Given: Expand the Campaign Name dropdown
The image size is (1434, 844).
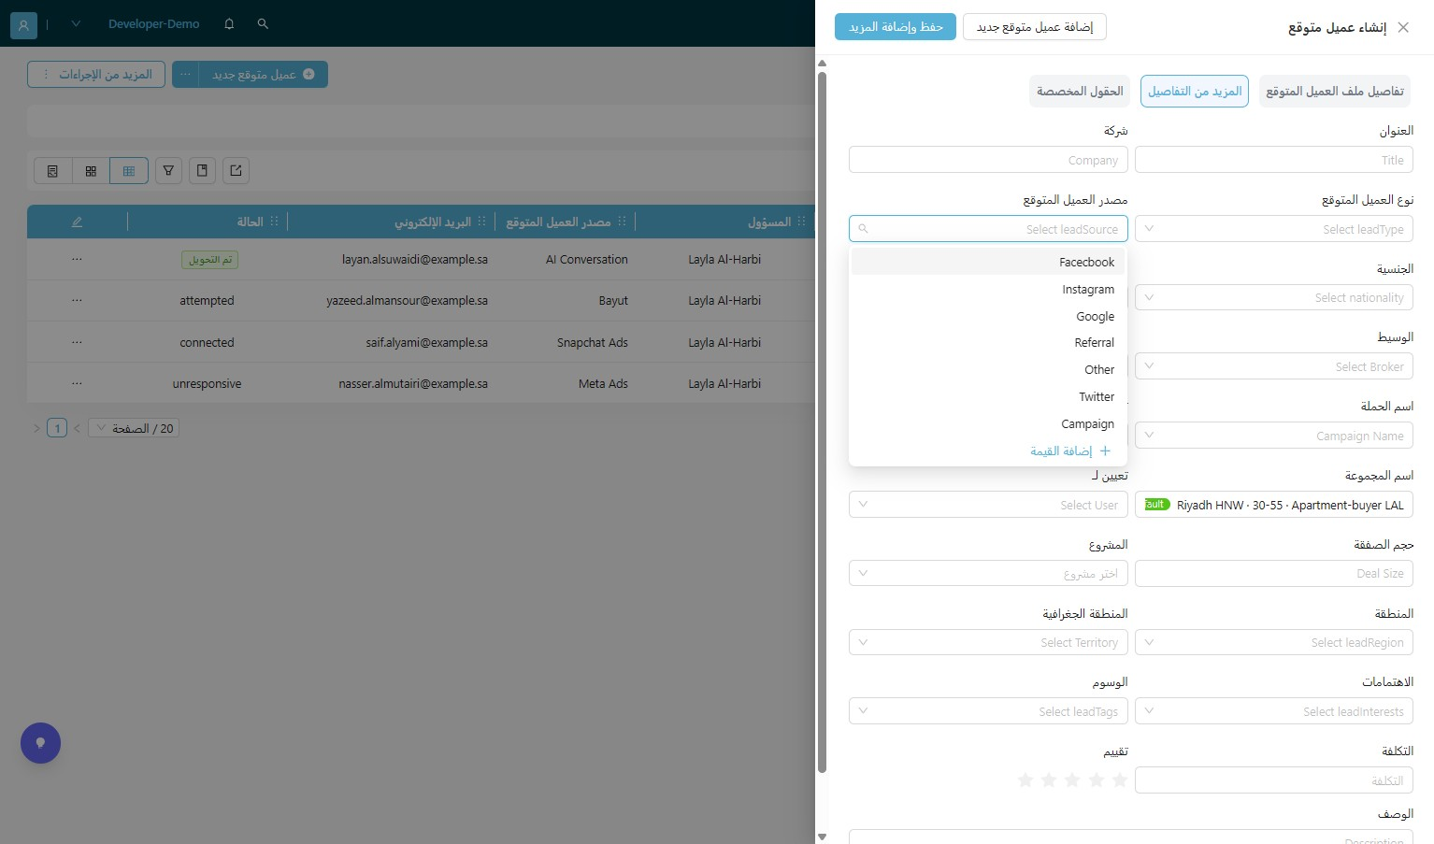Looking at the screenshot, I should 1273,436.
